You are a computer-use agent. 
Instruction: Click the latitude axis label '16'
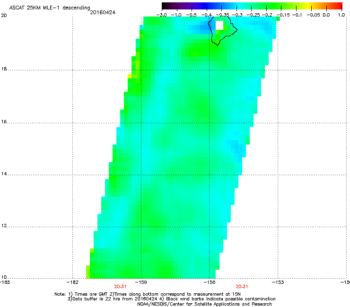pos(4,122)
